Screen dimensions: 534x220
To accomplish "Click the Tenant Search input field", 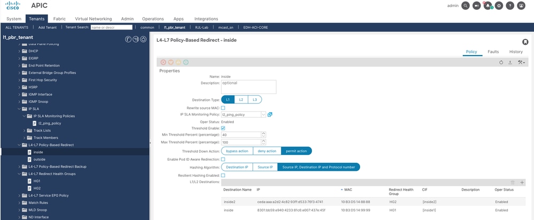I will [111, 27].
